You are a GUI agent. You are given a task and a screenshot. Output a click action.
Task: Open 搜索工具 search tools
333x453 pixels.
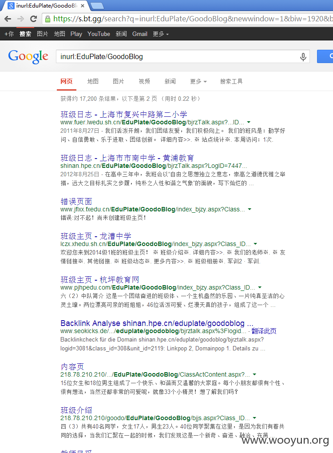click(x=231, y=81)
